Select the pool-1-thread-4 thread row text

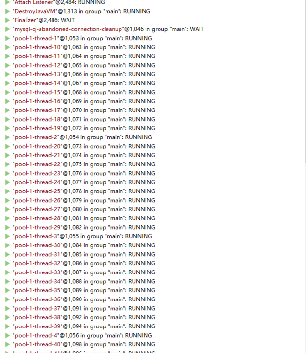pyautogui.click(x=82, y=335)
